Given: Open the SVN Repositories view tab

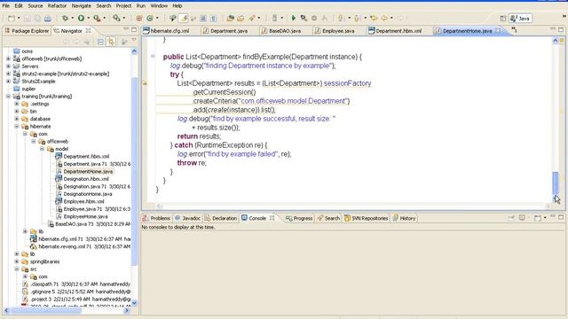Looking at the screenshot, I should click(367, 219).
